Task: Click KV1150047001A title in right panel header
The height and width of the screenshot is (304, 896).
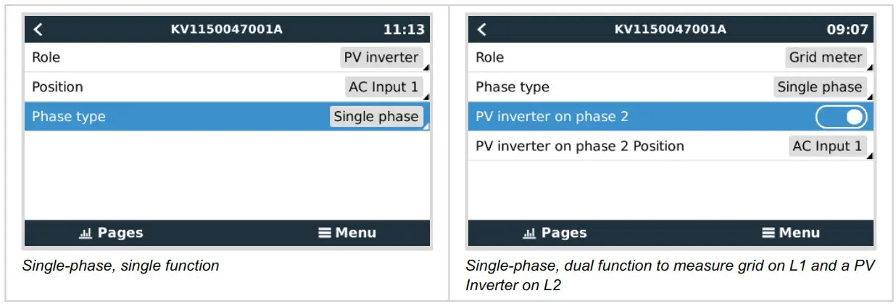Action: 670,30
